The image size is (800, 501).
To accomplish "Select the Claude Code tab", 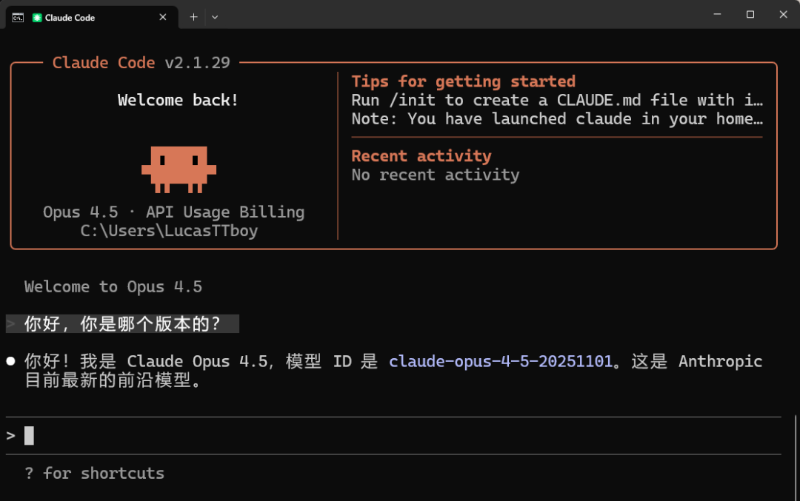I will (x=92, y=17).
